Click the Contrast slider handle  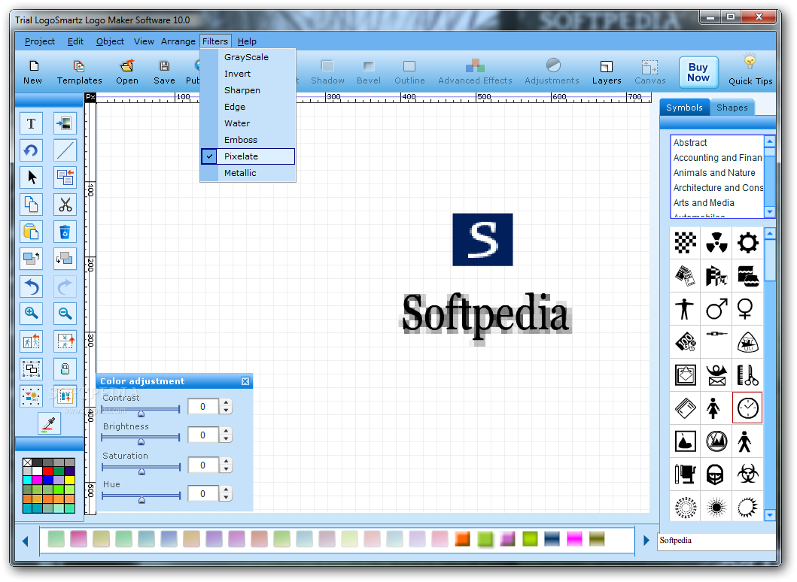pos(141,412)
